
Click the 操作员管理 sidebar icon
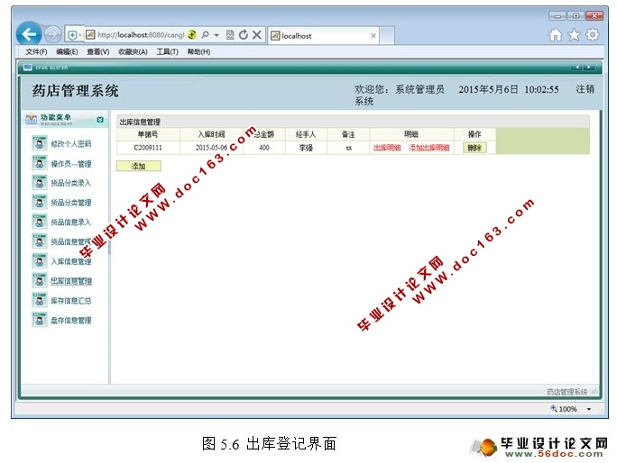[x=40, y=163]
